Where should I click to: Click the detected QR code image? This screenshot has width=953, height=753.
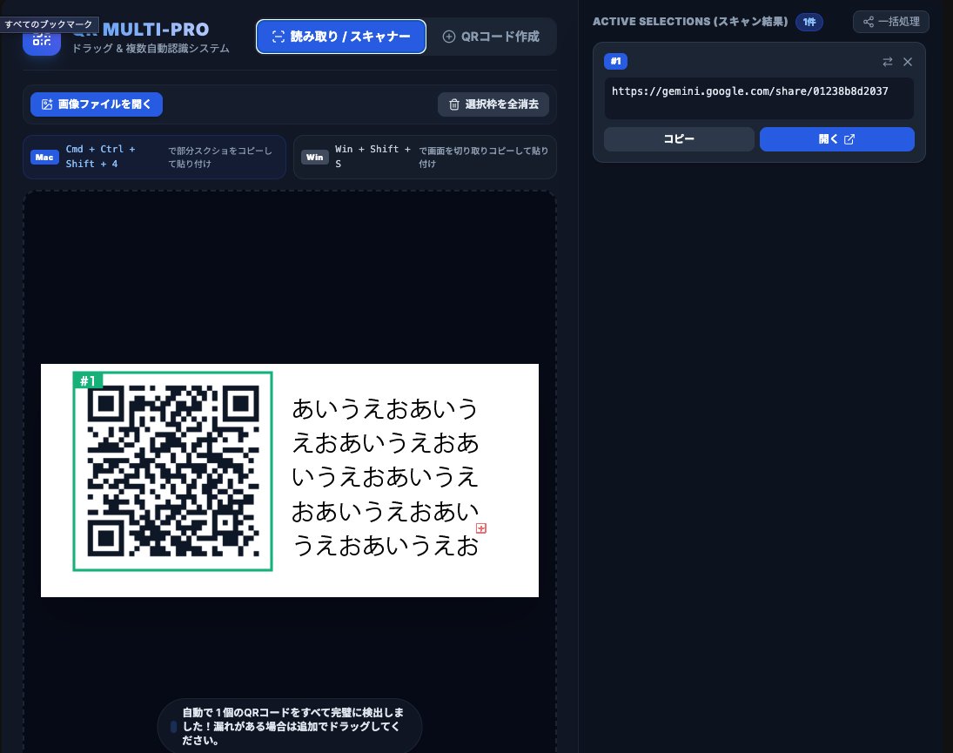173,472
